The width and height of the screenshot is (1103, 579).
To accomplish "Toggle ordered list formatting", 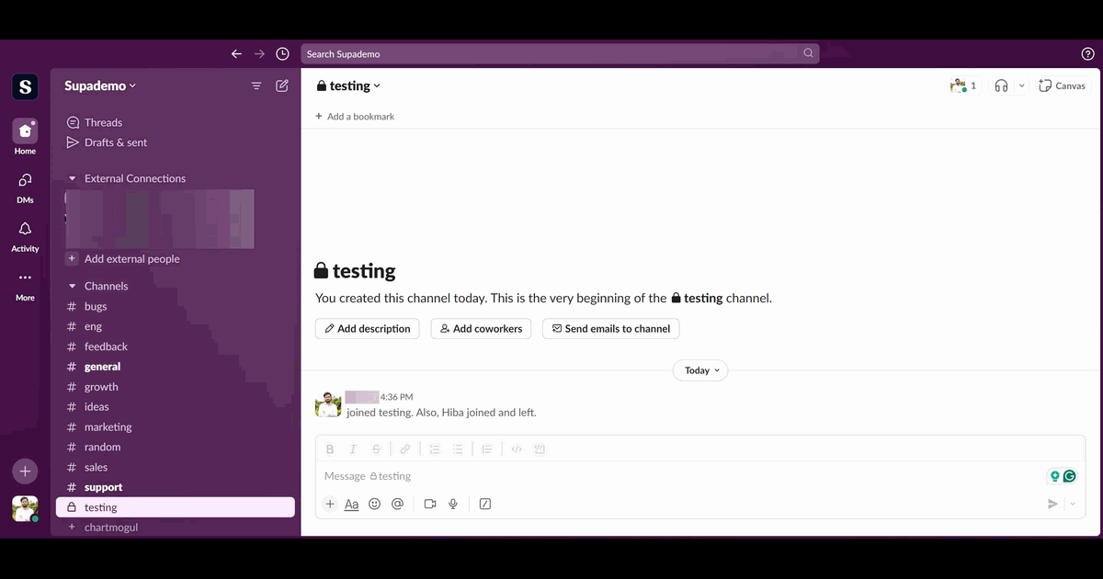I will tap(434, 449).
